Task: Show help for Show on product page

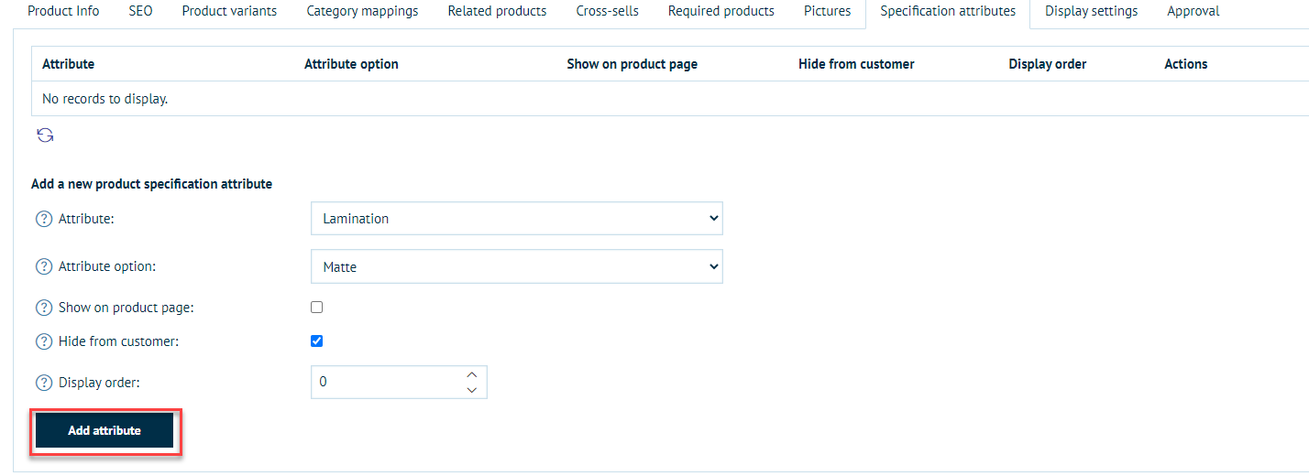Action: pos(43,308)
